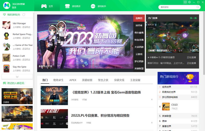The height and width of the screenshot is (131, 205).
Task: Click the 附近的人都在玩 icon
Action: pyautogui.click(x=4, y=83)
